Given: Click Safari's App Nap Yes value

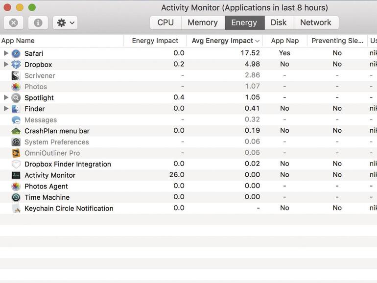Looking at the screenshot, I should pos(284,53).
